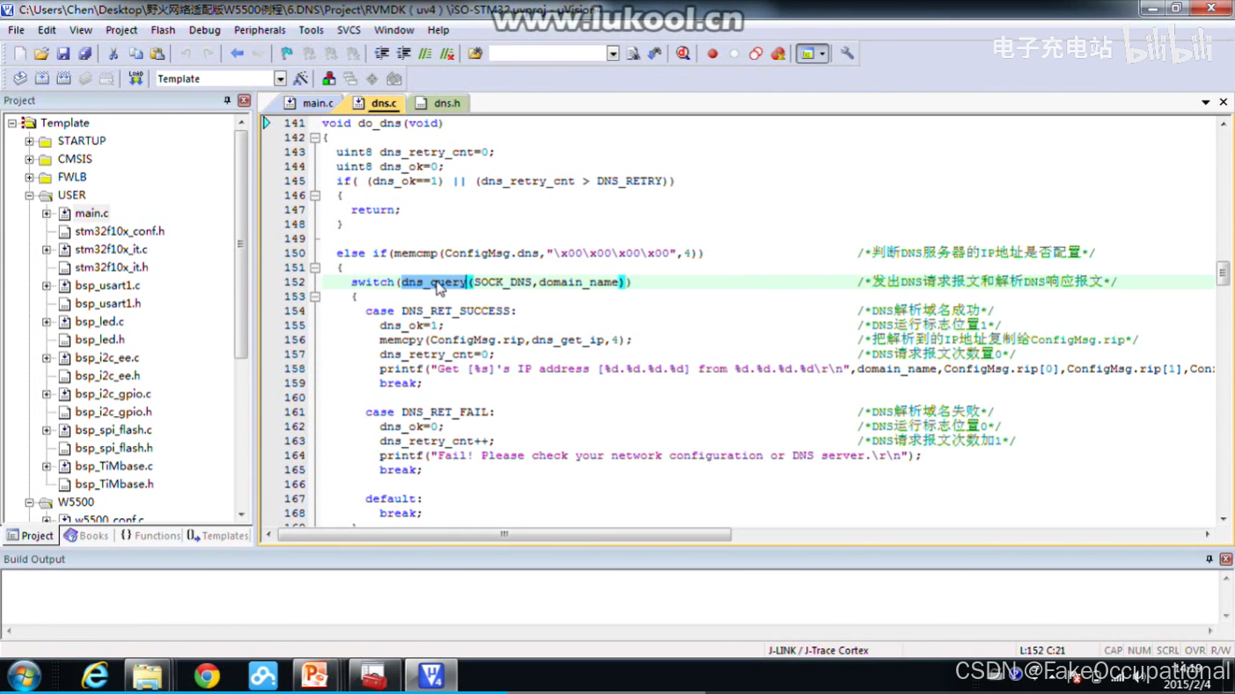Image resolution: width=1235 pixels, height=694 pixels.
Task: Select stm32f10x_conf.h in the project tree
Action: [x=120, y=231]
